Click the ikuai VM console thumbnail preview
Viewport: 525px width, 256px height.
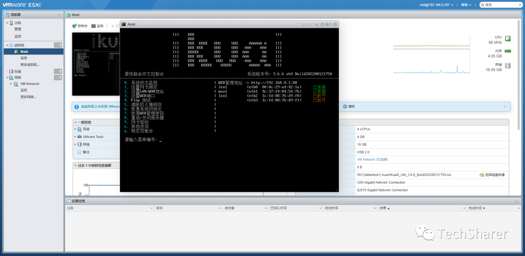coord(96,64)
